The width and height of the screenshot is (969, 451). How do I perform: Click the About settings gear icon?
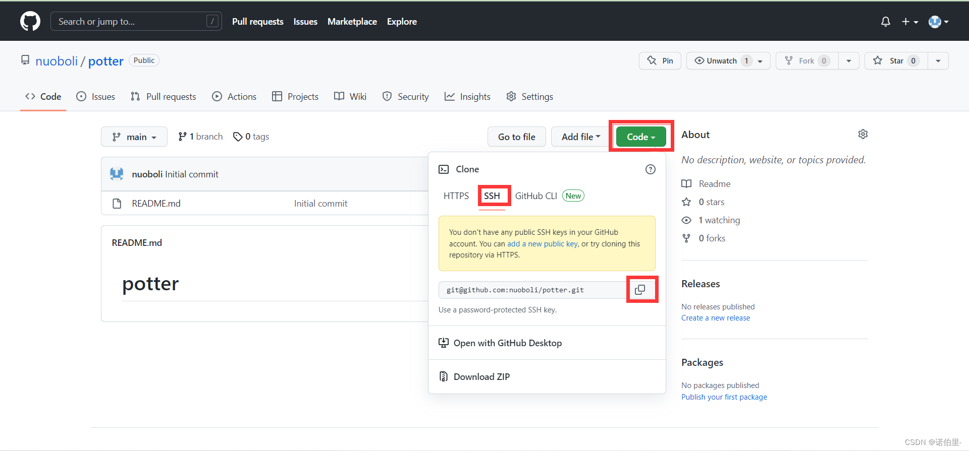[x=863, y=134]
